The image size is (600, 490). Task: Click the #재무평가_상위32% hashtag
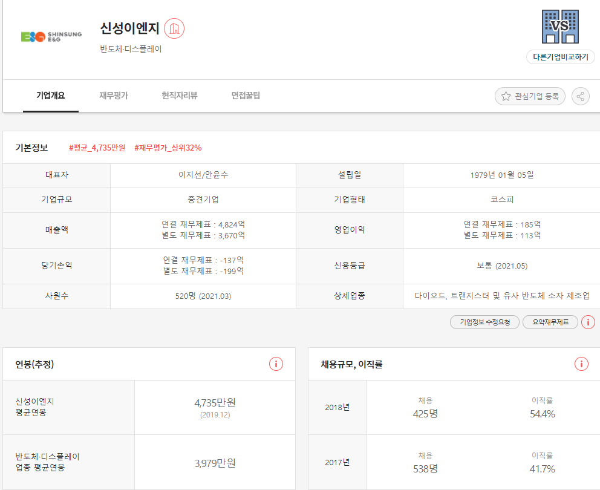pos(168,148)
